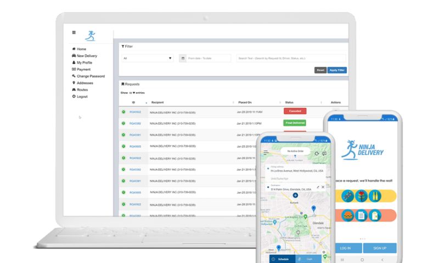Clear the destination with the X icon

(x=323, y=187)
